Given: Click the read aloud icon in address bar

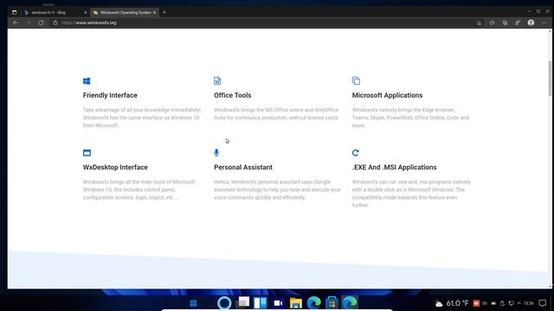Looking at the screenshot, I should pyautogui.click(x=479, y=23).
